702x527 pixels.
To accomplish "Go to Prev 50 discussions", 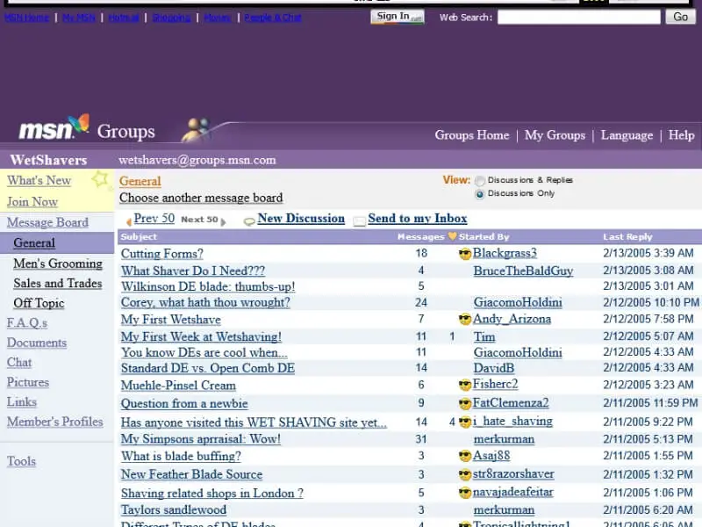I will pyautogui.click(x=154, y=218).
